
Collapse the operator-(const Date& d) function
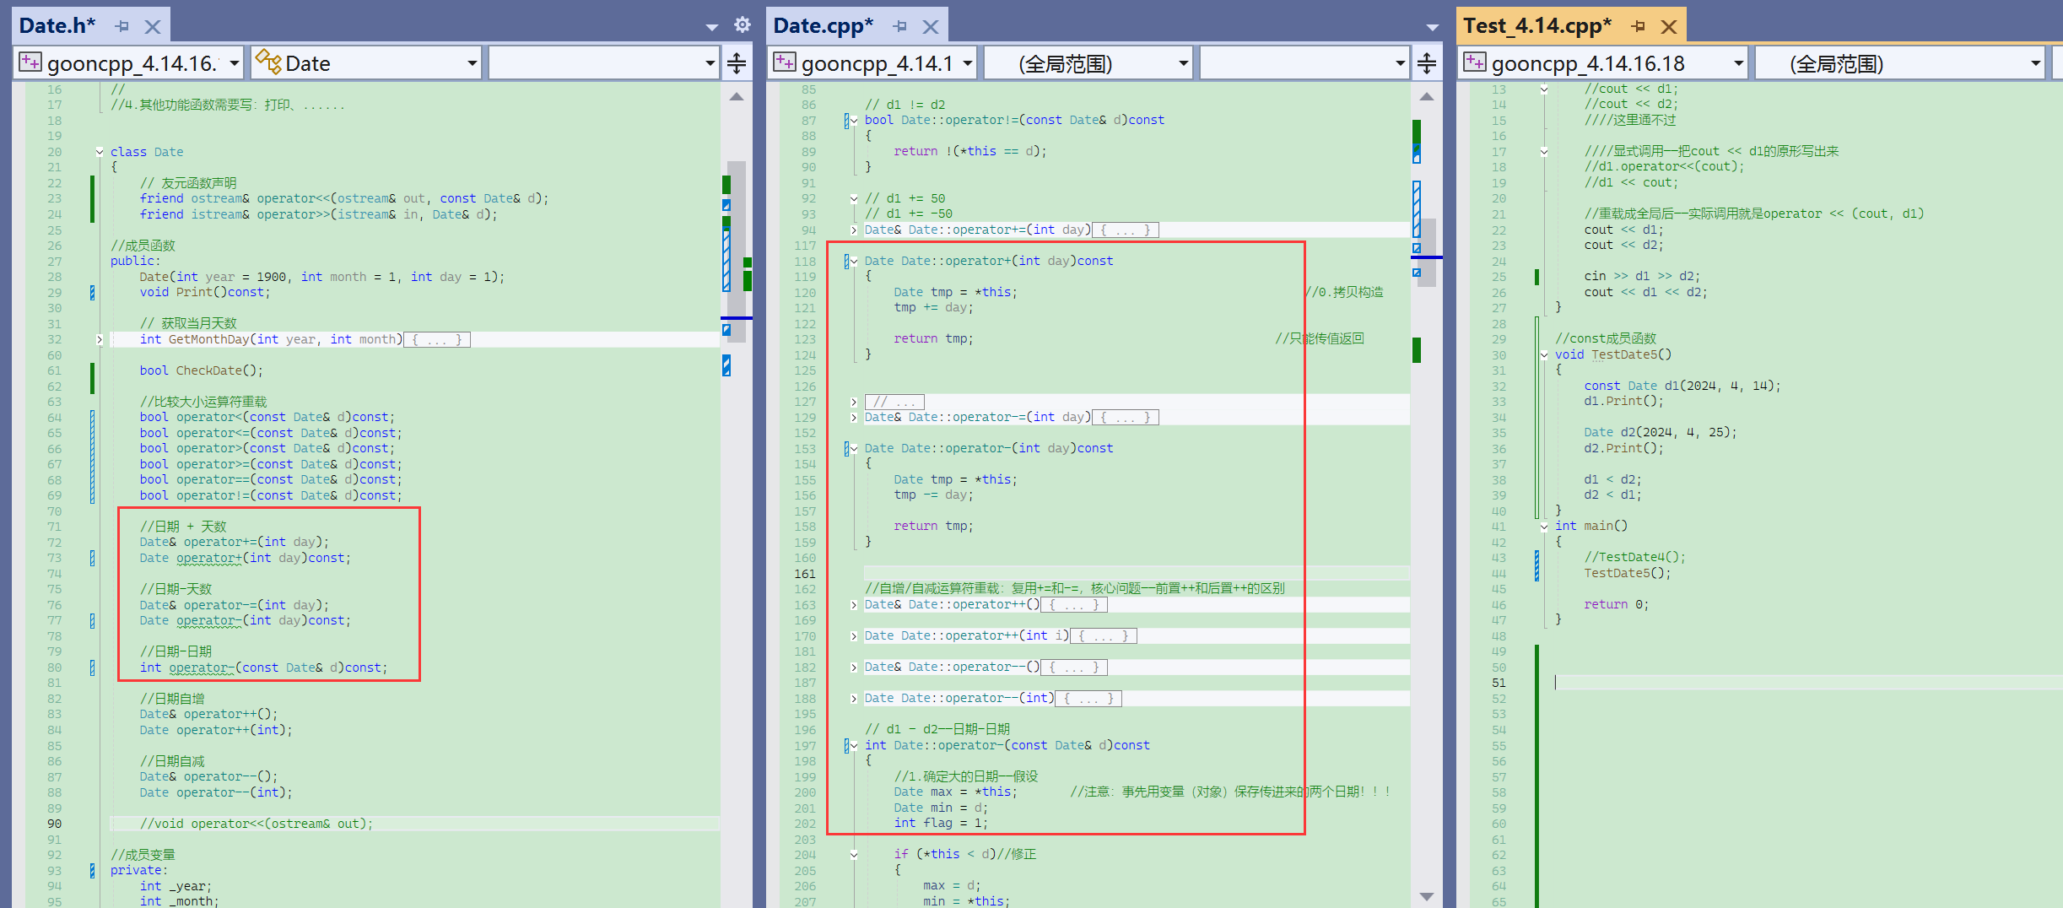pyautogui.click(x=854, y=745)
